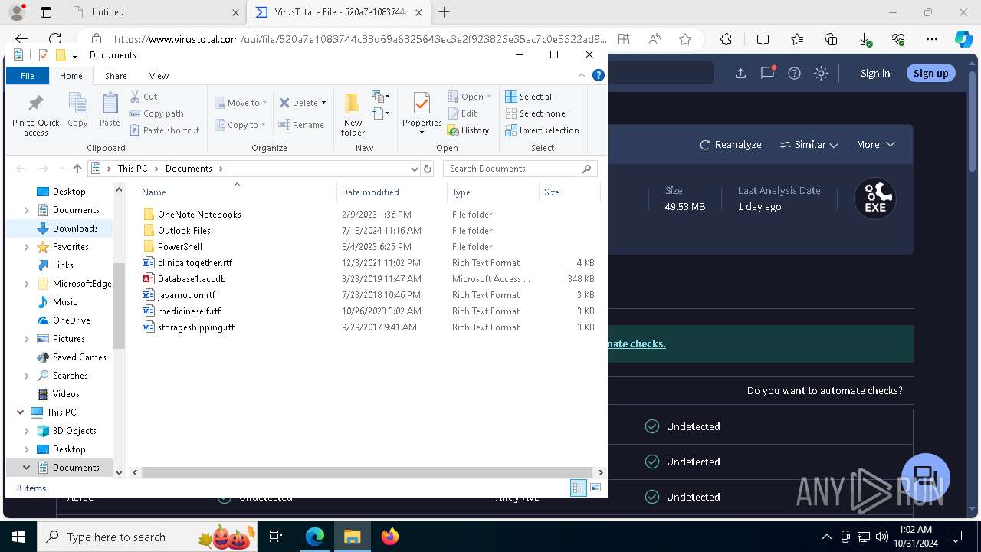
Task: Collapse the ribbon chevron
Action: point(582,75)
